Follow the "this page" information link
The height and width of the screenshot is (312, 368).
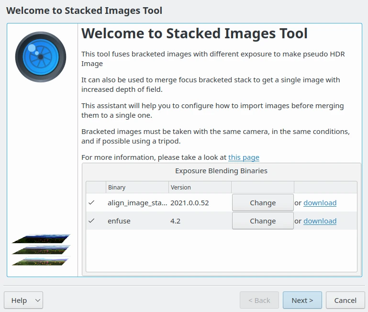coord(244,157)
